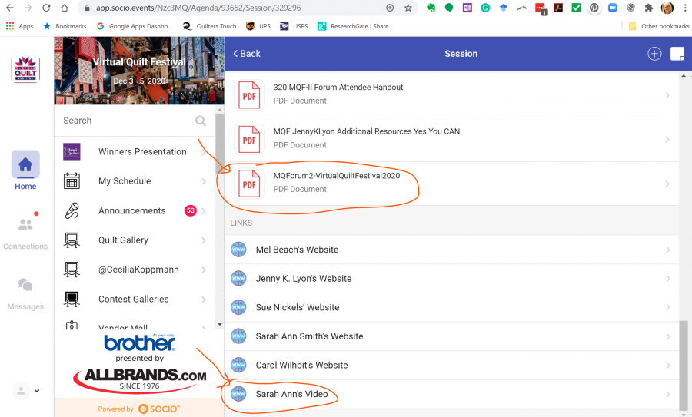Open the Grammarly extension
Viewport: 692px width, 417px height.
[485, 8]
